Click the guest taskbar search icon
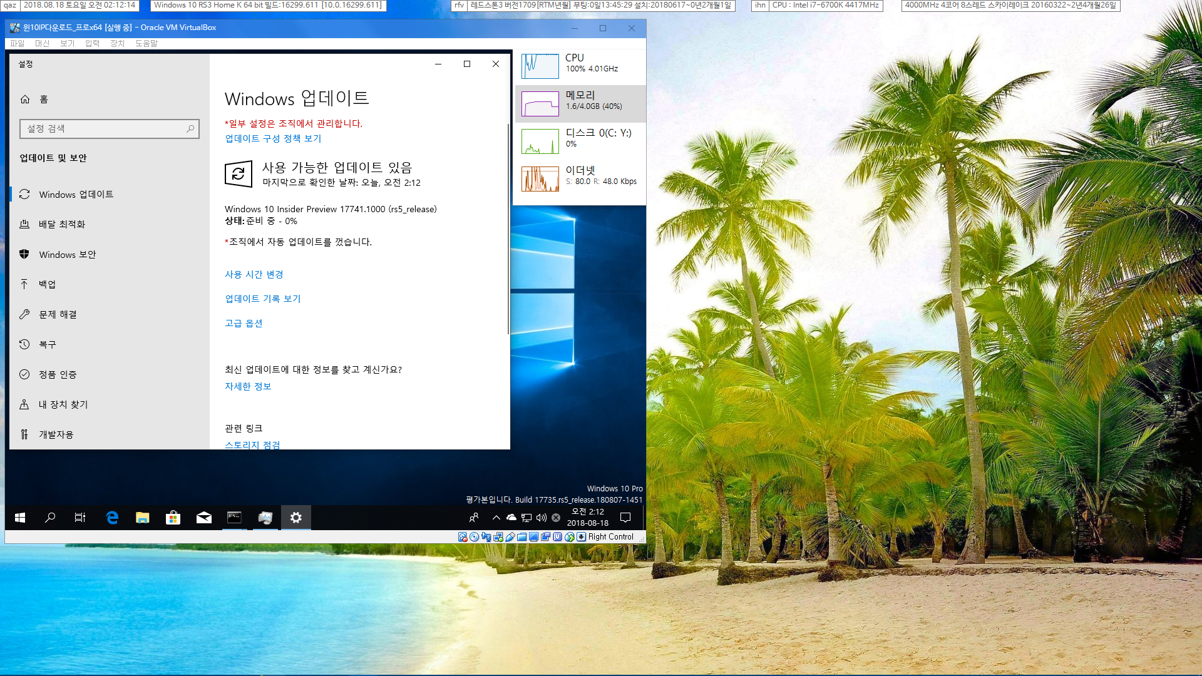1202x676 pixels. point(50,518)
